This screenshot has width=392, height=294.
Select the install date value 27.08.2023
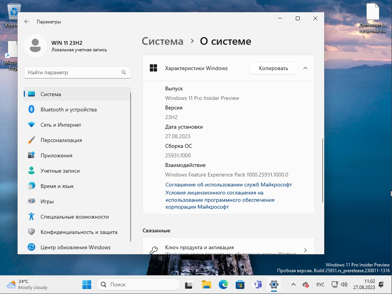[x=177, y=136]
